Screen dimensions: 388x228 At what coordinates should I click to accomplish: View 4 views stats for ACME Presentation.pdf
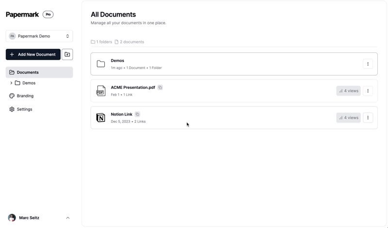pos(348,91)
